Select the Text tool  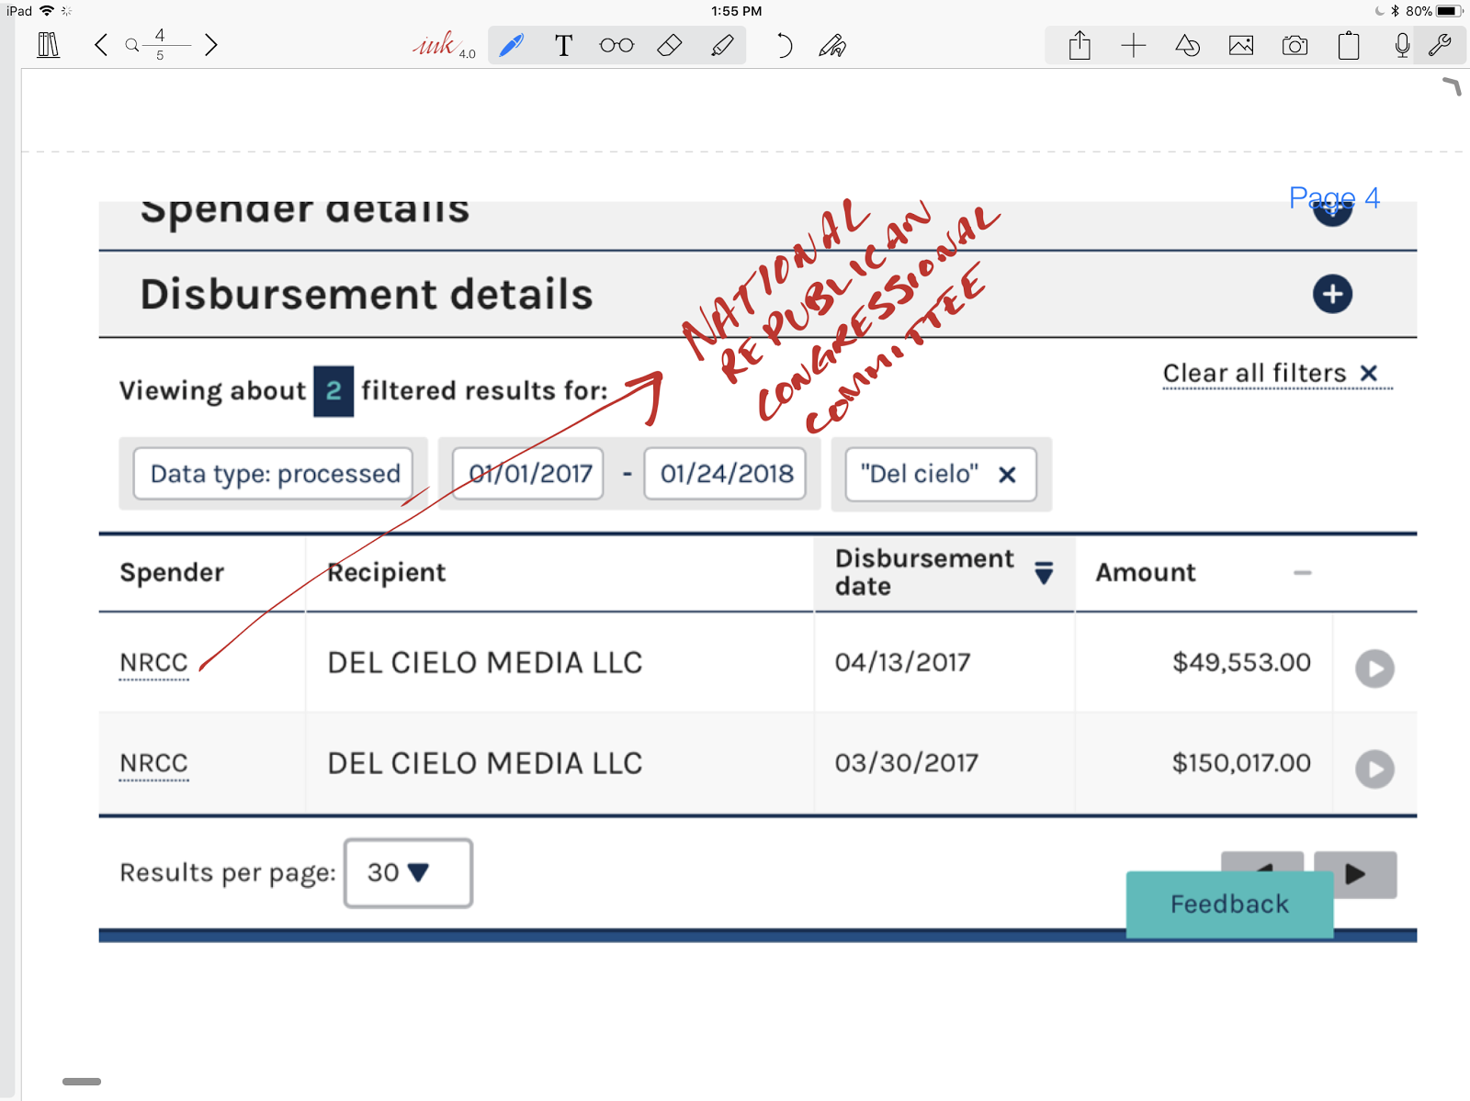point(564,45)
